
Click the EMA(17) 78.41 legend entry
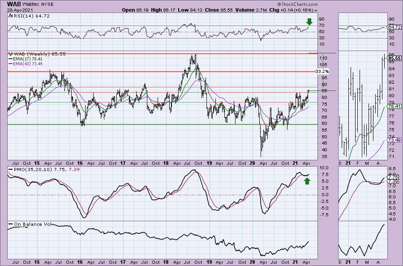(27, 59)
